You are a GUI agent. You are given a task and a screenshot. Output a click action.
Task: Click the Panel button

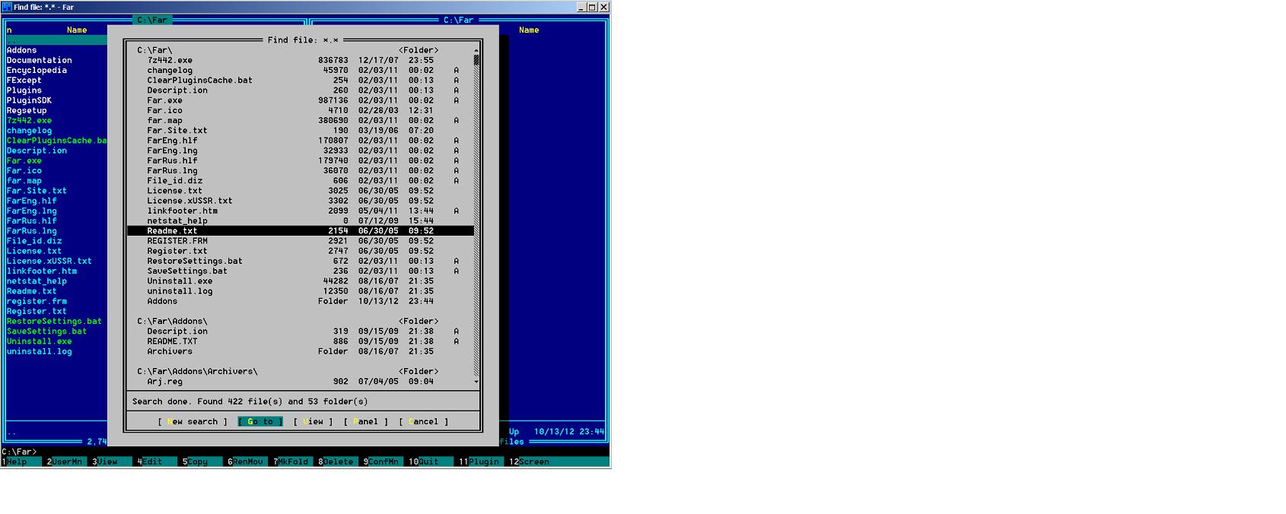pyautogui.click(x=365, y=421)
